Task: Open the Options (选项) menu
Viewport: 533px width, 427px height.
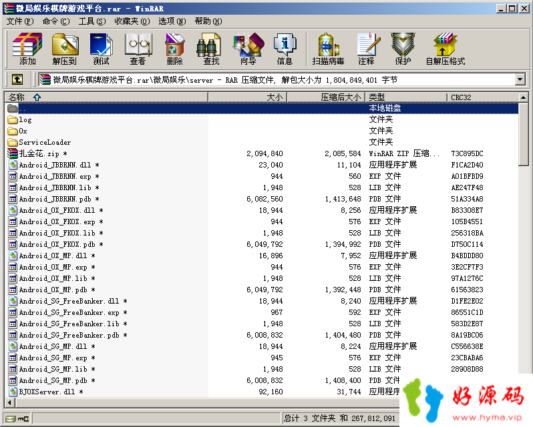Action: (x=172, y=21)
